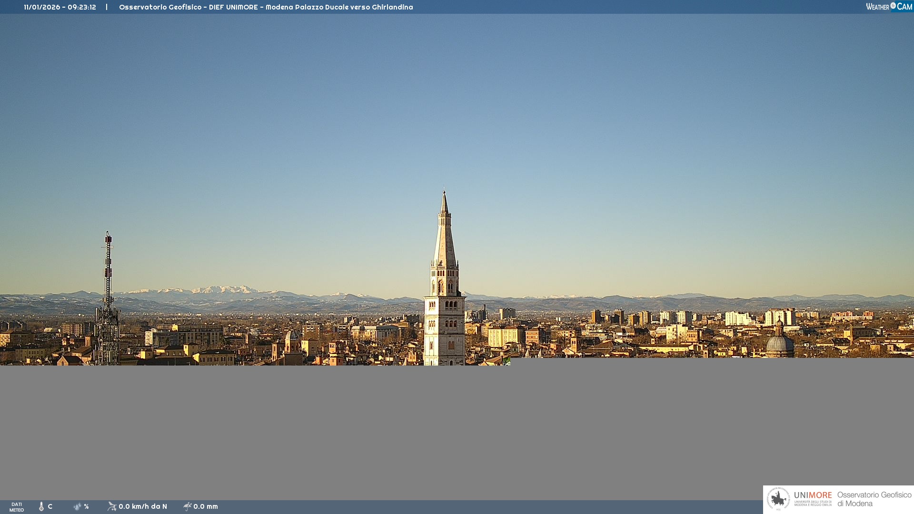Click the temperature unit C label
The height and width of the screenshot is (514, 914).
[50, 506]
